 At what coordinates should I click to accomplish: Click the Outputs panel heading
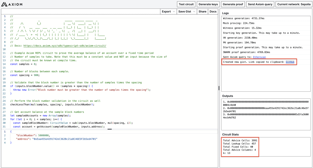228,96
